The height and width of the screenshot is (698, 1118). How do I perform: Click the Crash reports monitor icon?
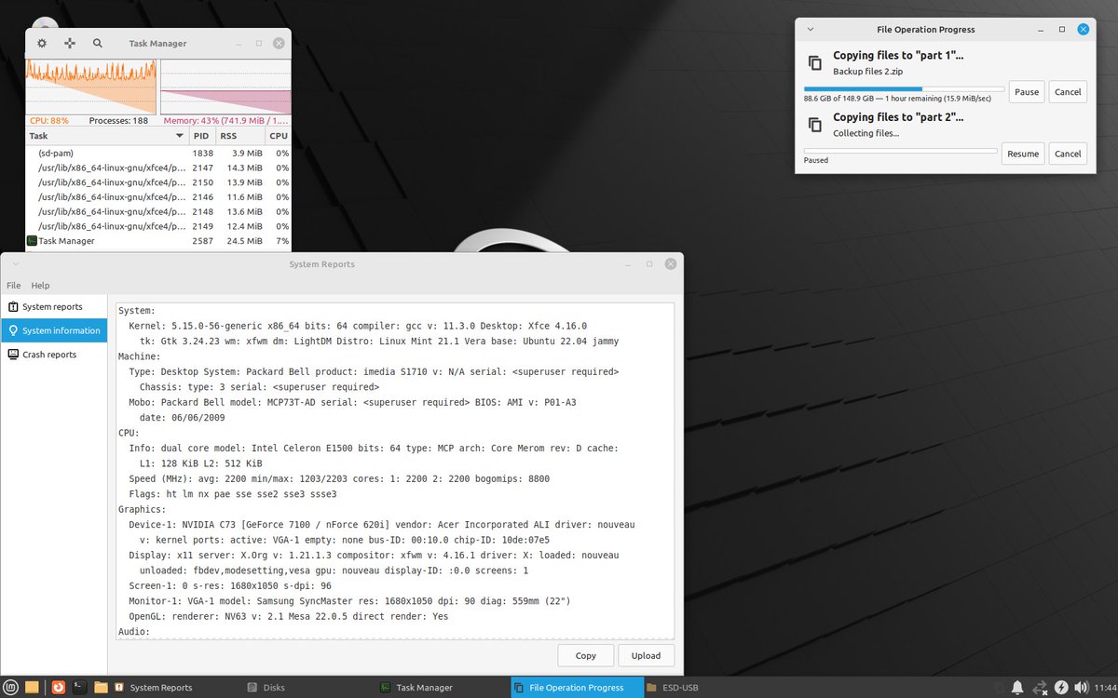pos(13,355)
